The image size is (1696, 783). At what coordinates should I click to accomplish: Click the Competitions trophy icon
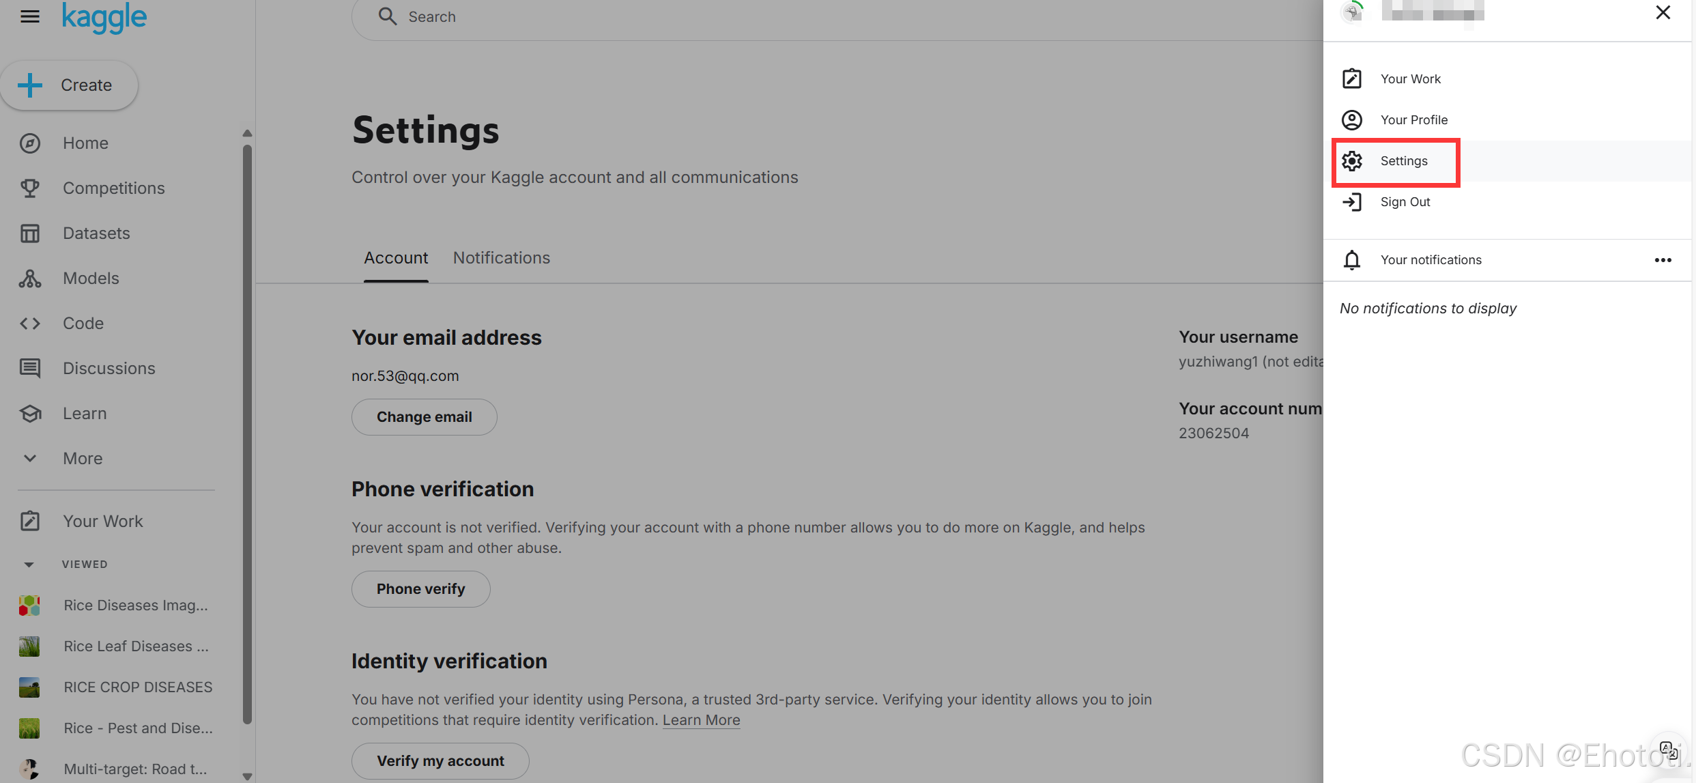(x=29, y=188)
